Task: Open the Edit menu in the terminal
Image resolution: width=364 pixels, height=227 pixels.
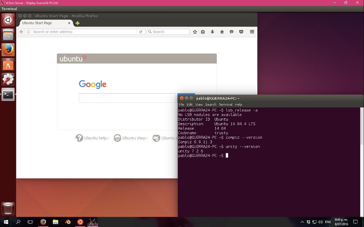Action: [x=190, y=104]
